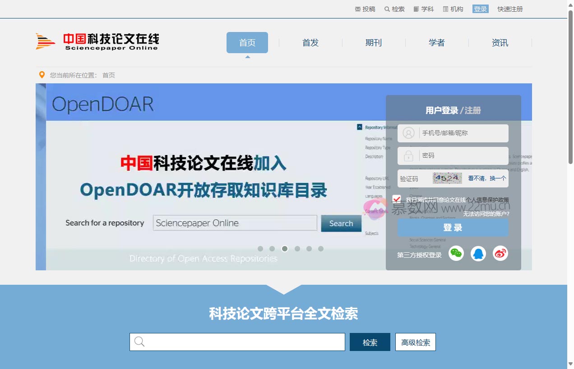Image resolution: width=574 pixels, height=369 pixels.
Task: Toggle the personal information policy agreement checkbox
Action: click(397, 199)
